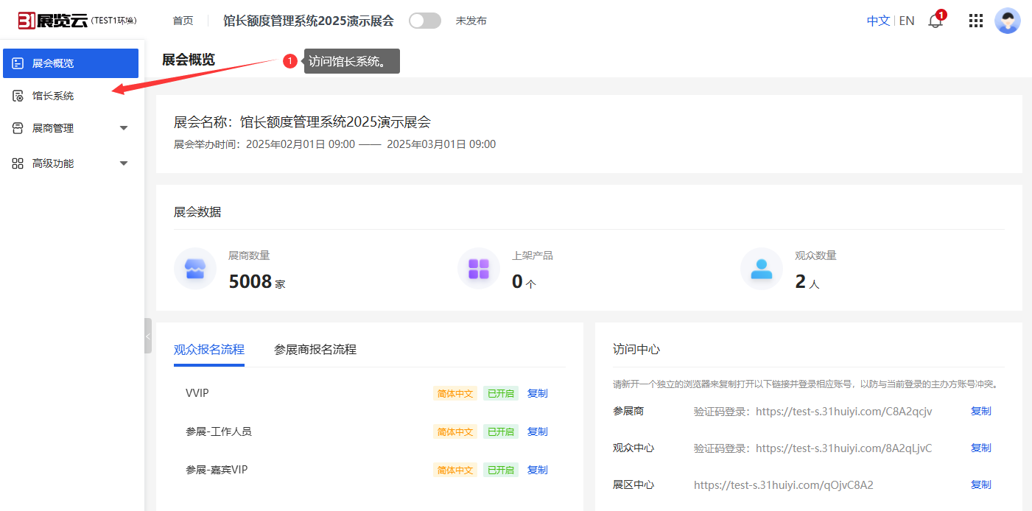Screen dimensions: 1032x511
Task: Expand the 高级功能 menu arrow
Action: click(x=124, y=163)
